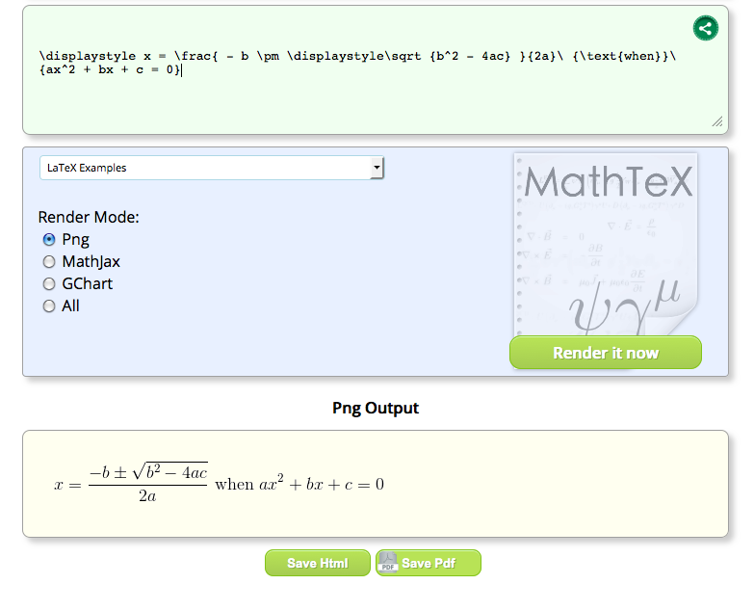Screen dimensions: 754x611
Task: Click the rendered quadratic formula image
Action: tap(220, 483)
